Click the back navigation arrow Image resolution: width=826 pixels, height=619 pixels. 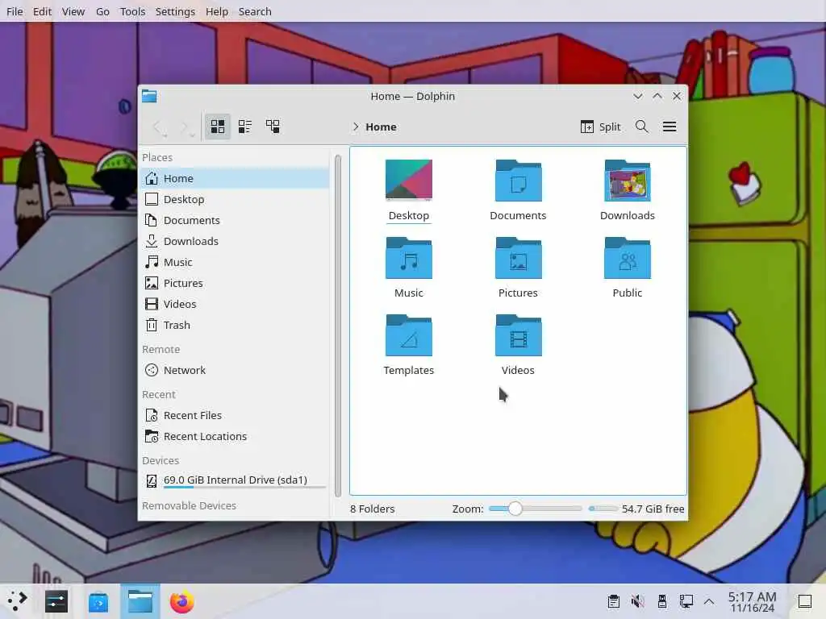tap(160, 127)
